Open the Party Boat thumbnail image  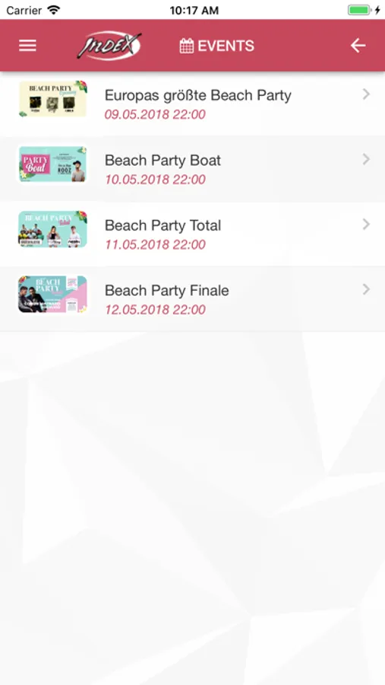(52, 164)
